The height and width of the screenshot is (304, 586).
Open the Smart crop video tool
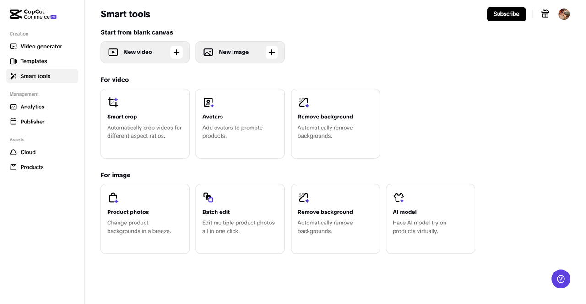click(145, 123)
